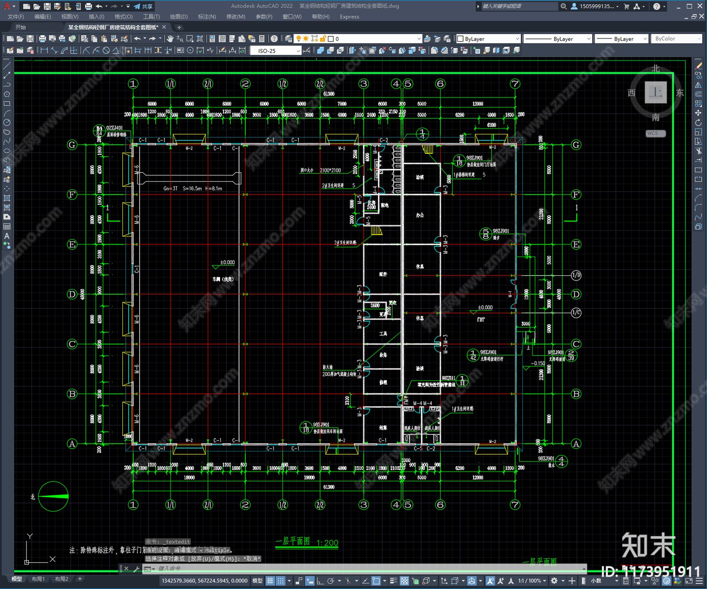
Task: Select the Linear dimension tool
Action: click(x=44, y=50)
